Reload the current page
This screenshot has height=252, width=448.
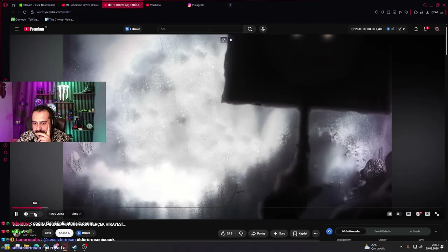[x=25, y=12]
